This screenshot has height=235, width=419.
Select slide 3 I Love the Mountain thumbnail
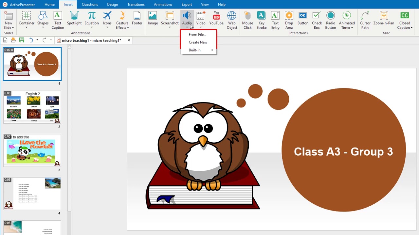[x=32, y=150]
